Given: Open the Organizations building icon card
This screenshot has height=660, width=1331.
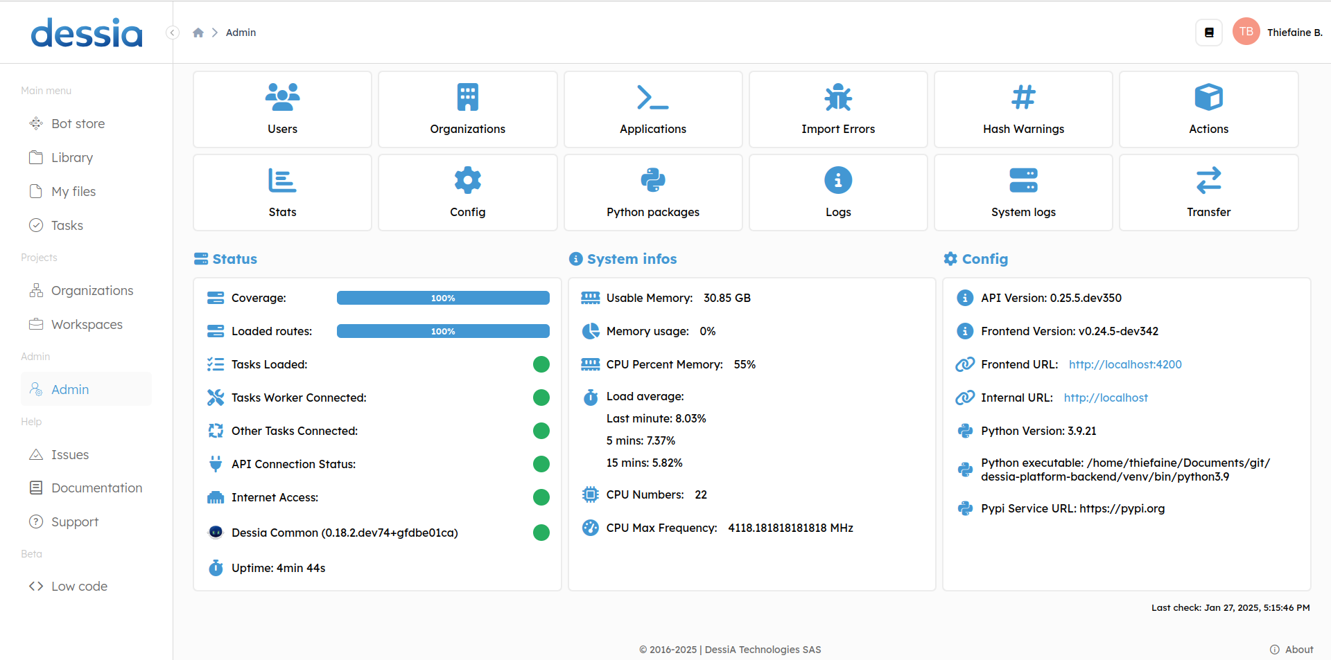Looking at the screenshot, I should tap(468, 109).
